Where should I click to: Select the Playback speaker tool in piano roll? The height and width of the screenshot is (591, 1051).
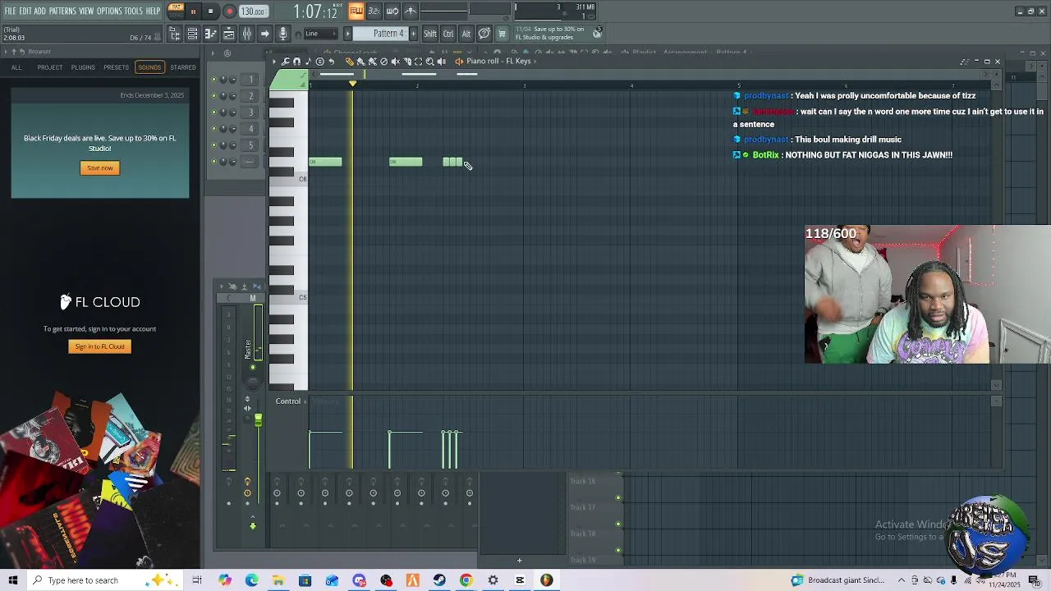pos(441,62)
